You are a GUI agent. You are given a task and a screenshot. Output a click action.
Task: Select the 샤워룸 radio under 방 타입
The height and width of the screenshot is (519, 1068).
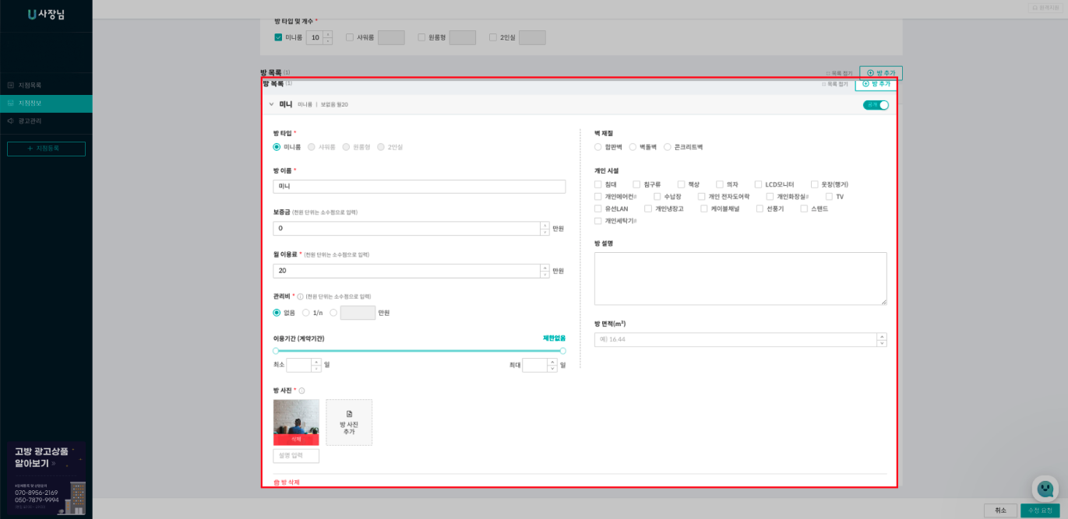[x=312, y=147]
